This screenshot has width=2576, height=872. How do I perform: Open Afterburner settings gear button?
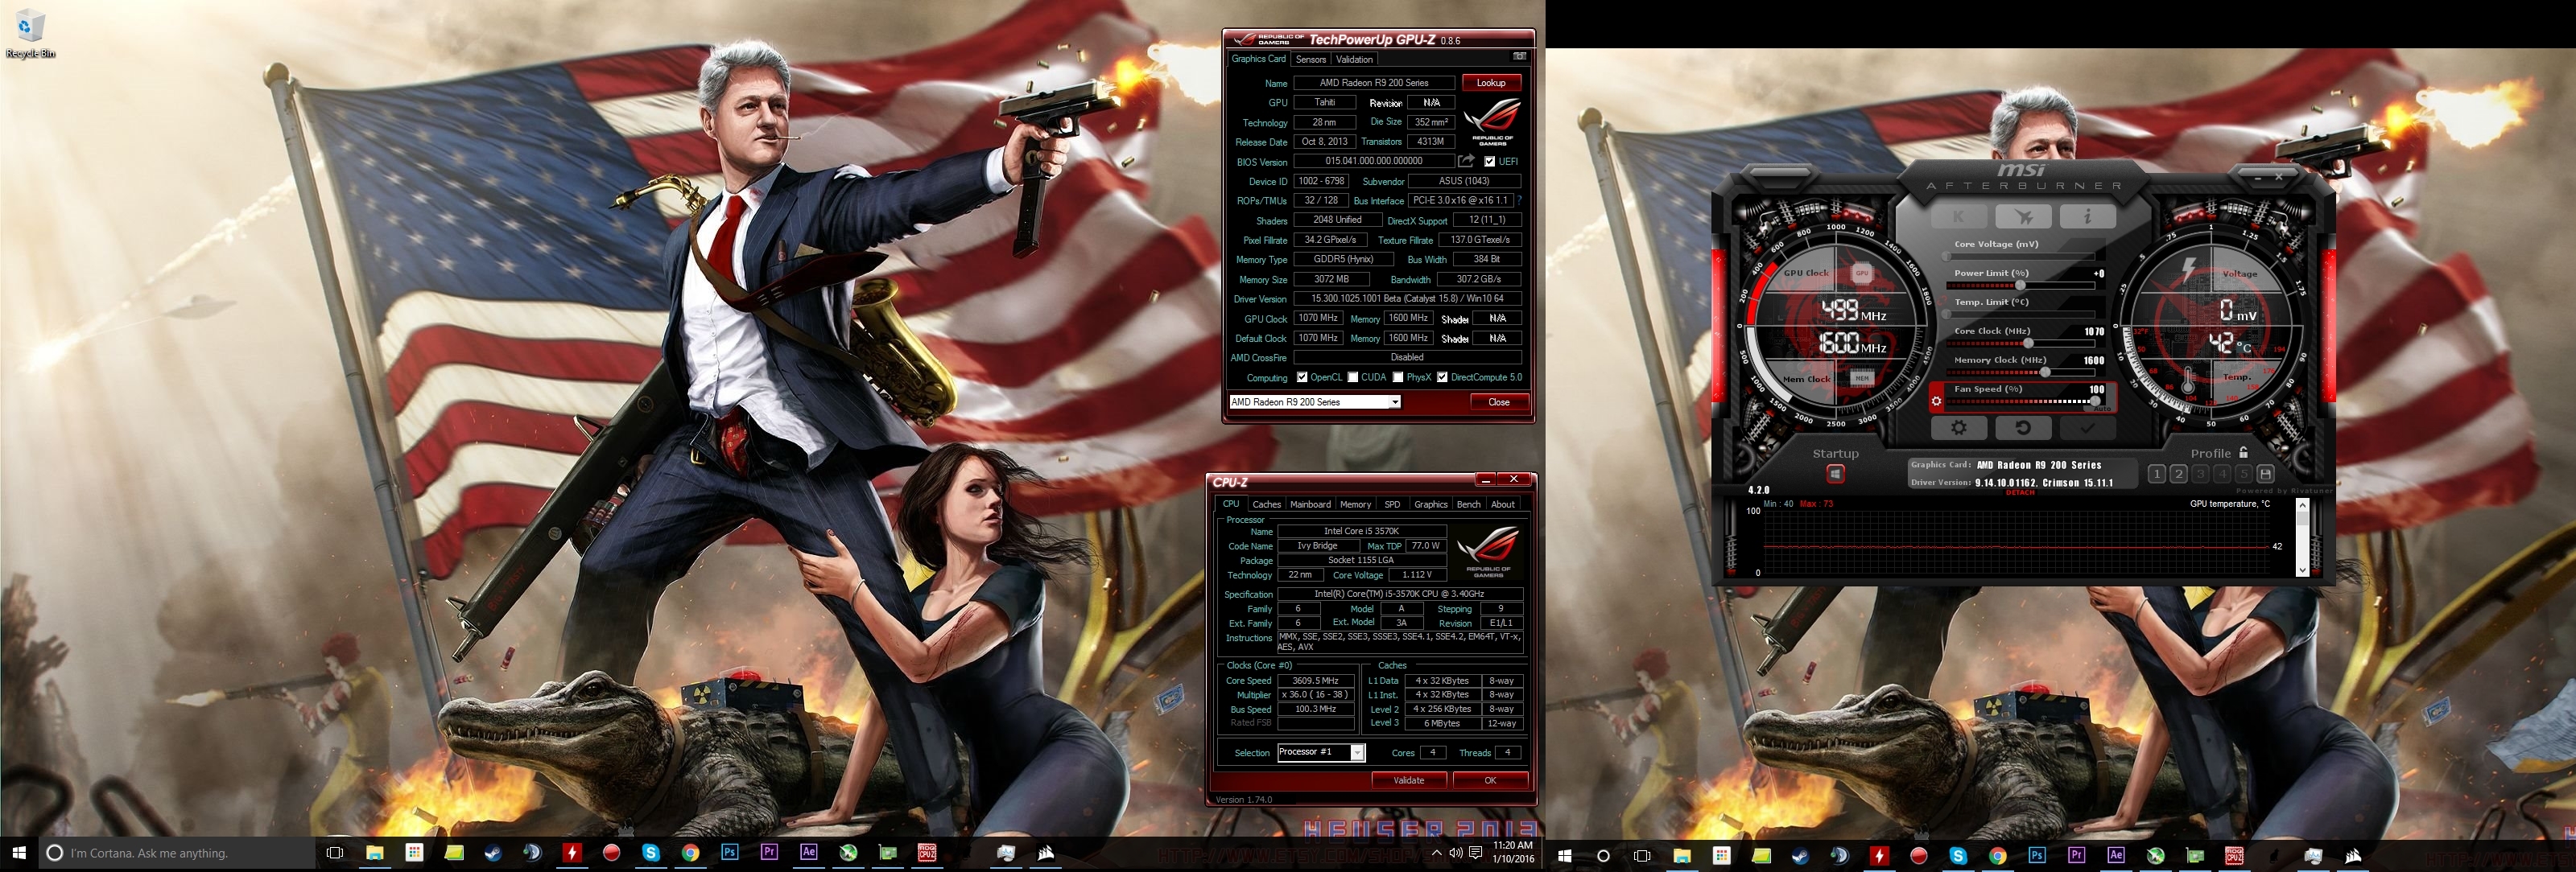coord(1958,427)
